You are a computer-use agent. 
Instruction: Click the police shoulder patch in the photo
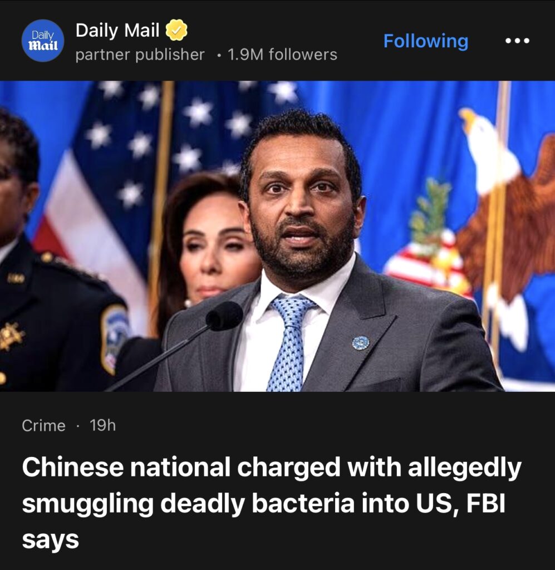[x=115, y=338]
